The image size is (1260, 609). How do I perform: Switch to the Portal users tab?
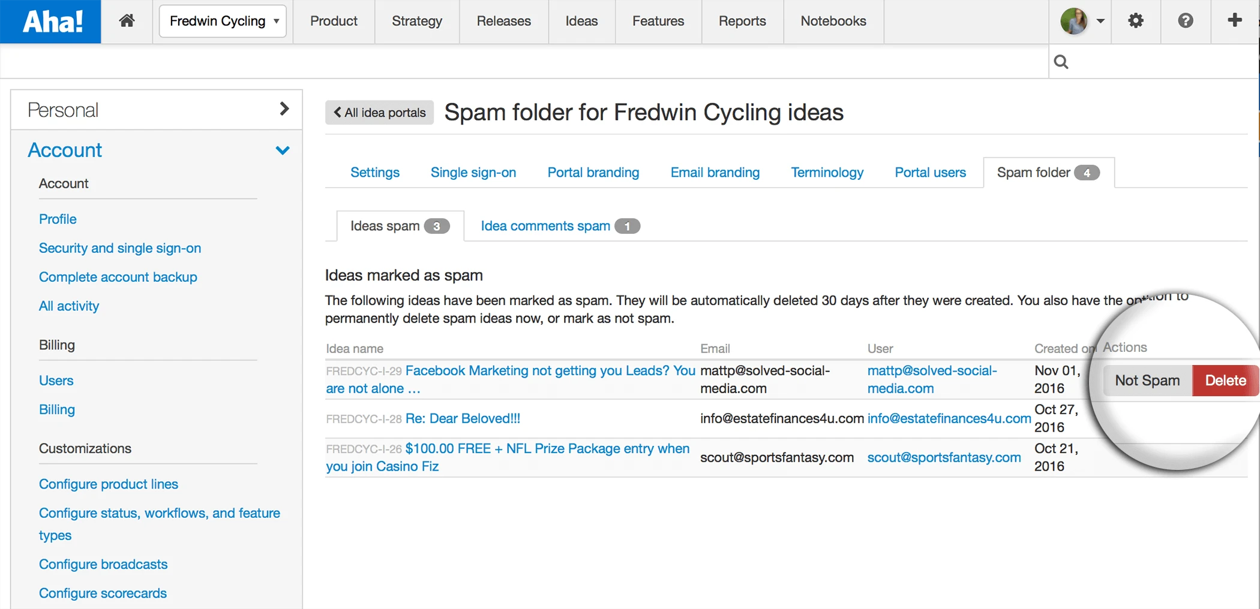click(930, 173)
